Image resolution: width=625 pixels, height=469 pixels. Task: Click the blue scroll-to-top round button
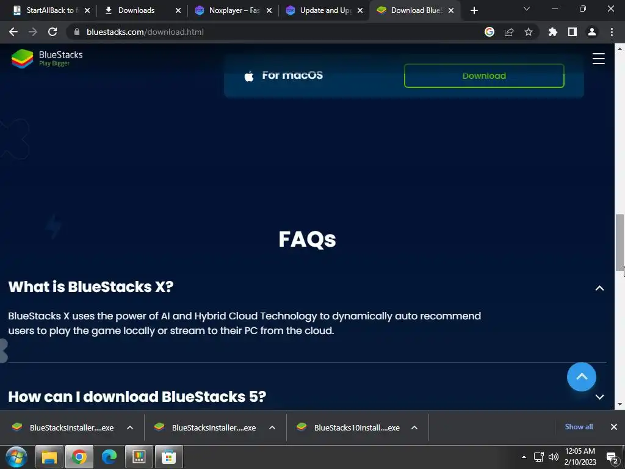tap(581, 376)
